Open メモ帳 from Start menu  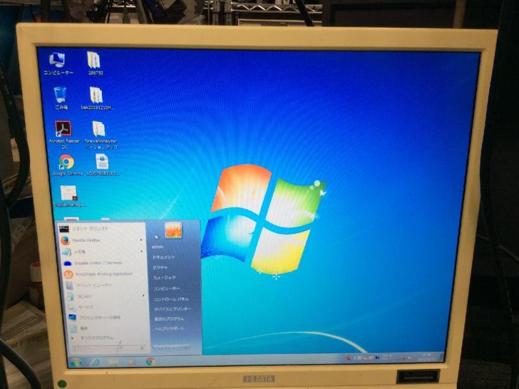click(104, 252)
